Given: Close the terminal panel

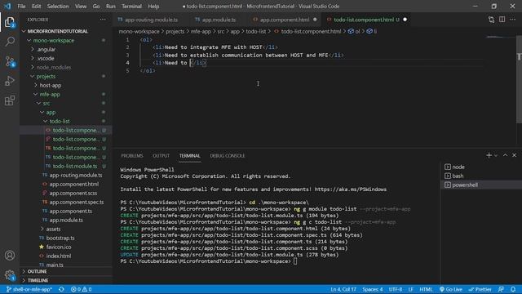Looking at the screenshot, I should tap(514, 155).
